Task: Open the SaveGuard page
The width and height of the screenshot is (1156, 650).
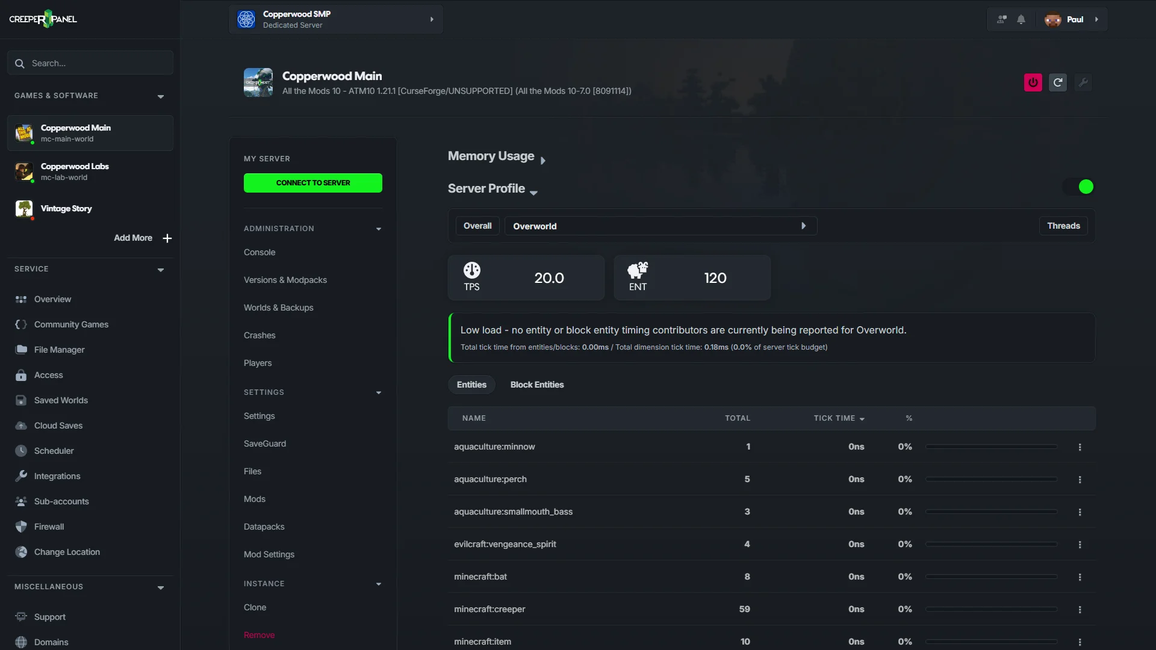Action: [265, 444]
